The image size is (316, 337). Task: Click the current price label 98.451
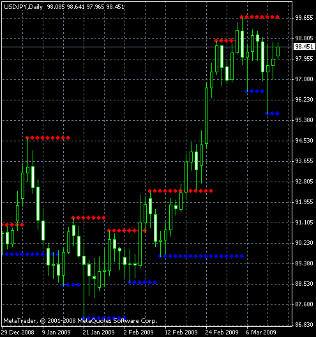[305, 47]
